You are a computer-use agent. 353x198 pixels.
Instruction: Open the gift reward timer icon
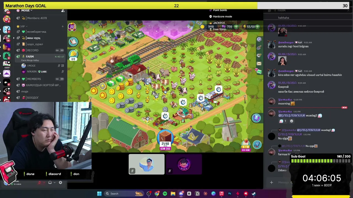point(245,145)
